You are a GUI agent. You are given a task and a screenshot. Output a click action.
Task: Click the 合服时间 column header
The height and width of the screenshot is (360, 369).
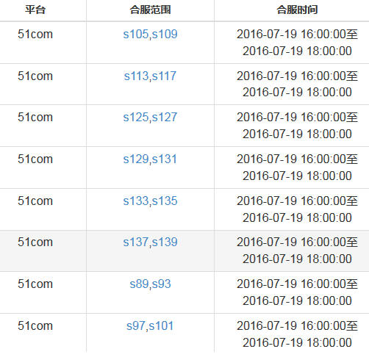(x=297, y=10)
